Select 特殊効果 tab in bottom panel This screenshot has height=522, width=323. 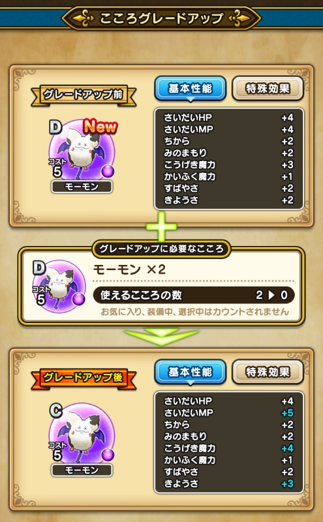(268, 372)
